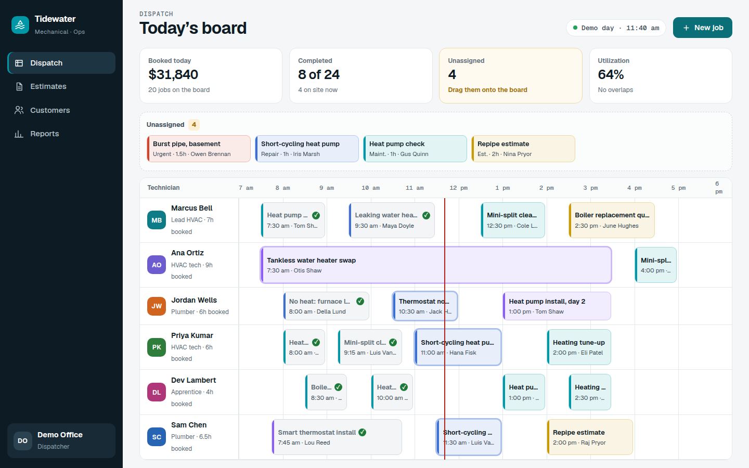The image size is (749, 468).
Task: Open Dev Lambert's 1:00 pm Heat pump job
Action: coord(524,392)
